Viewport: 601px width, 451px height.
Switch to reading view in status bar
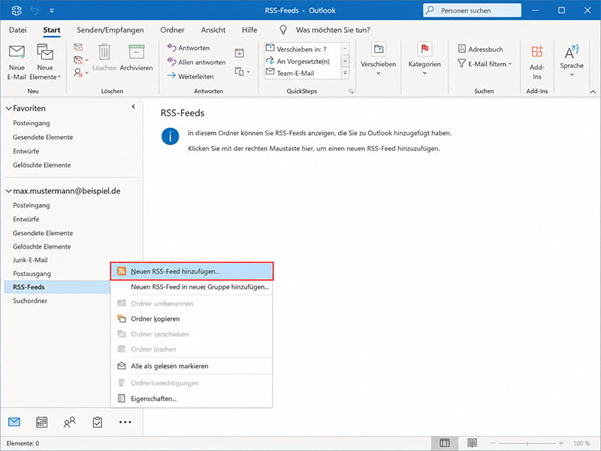473,443
